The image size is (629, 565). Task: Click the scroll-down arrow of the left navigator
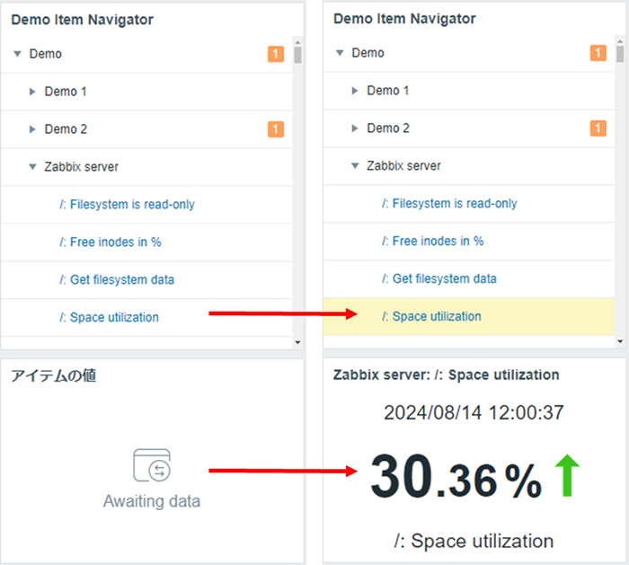[x=298, y=342]
